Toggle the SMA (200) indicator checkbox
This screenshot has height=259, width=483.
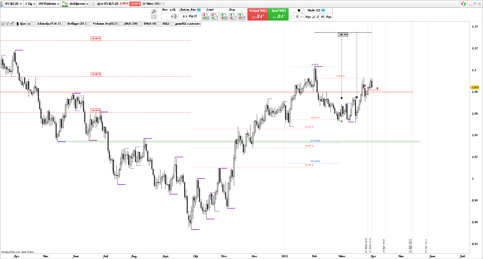(x=121, y=24)
